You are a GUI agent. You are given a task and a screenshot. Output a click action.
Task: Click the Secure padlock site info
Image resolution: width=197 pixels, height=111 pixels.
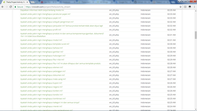(19, 7)
